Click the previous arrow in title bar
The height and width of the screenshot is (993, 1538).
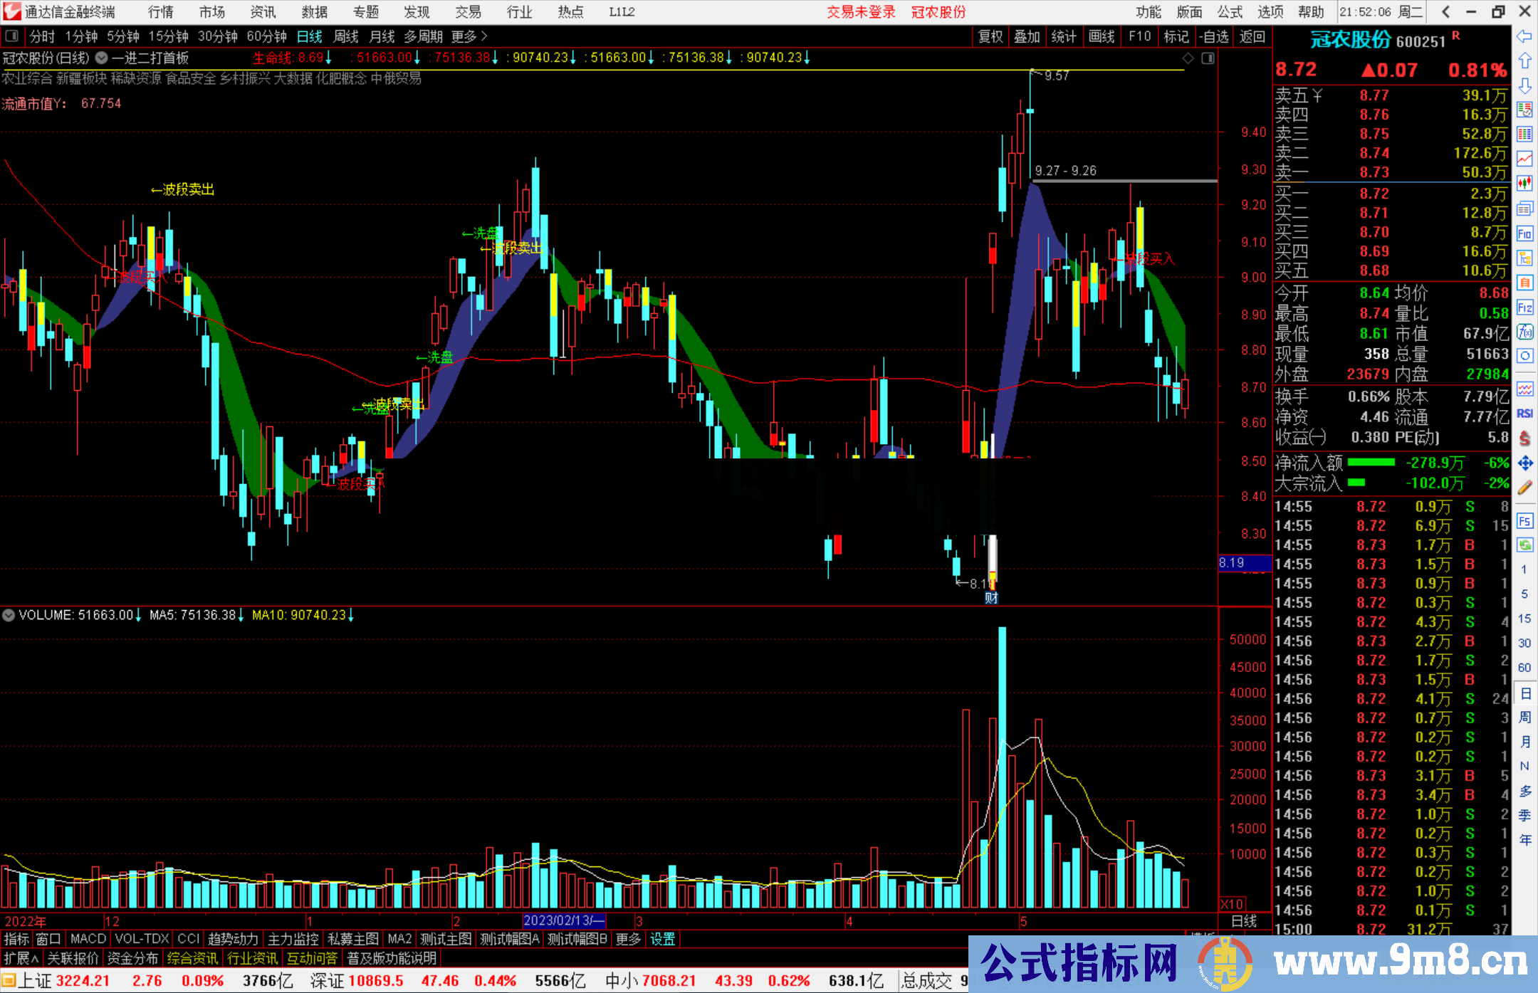point(1445,11)
